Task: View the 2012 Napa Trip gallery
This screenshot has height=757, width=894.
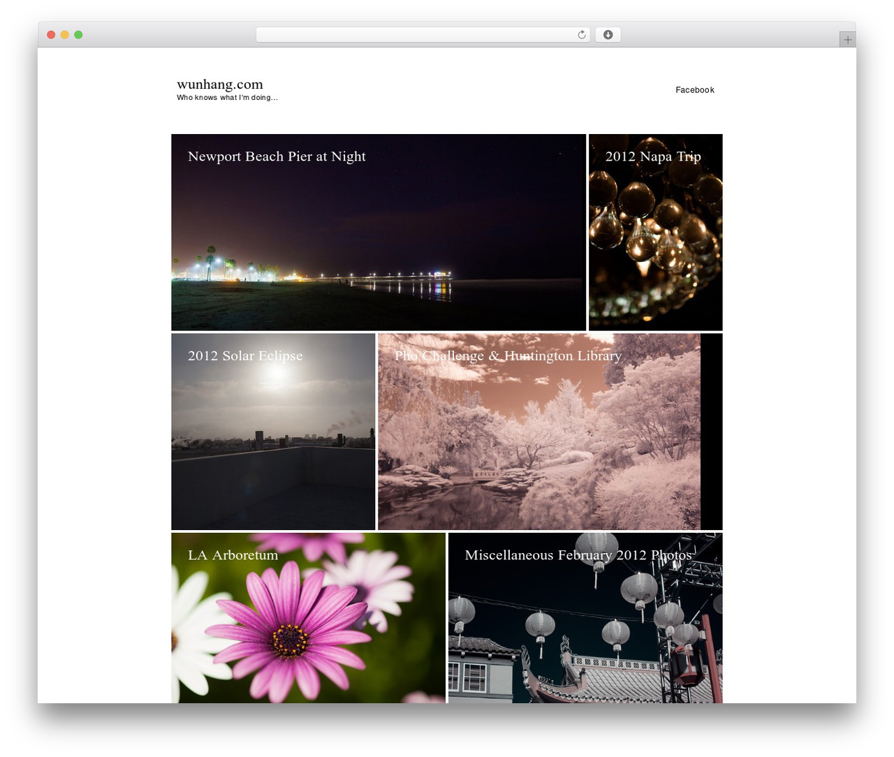Action: click(656, 232)
